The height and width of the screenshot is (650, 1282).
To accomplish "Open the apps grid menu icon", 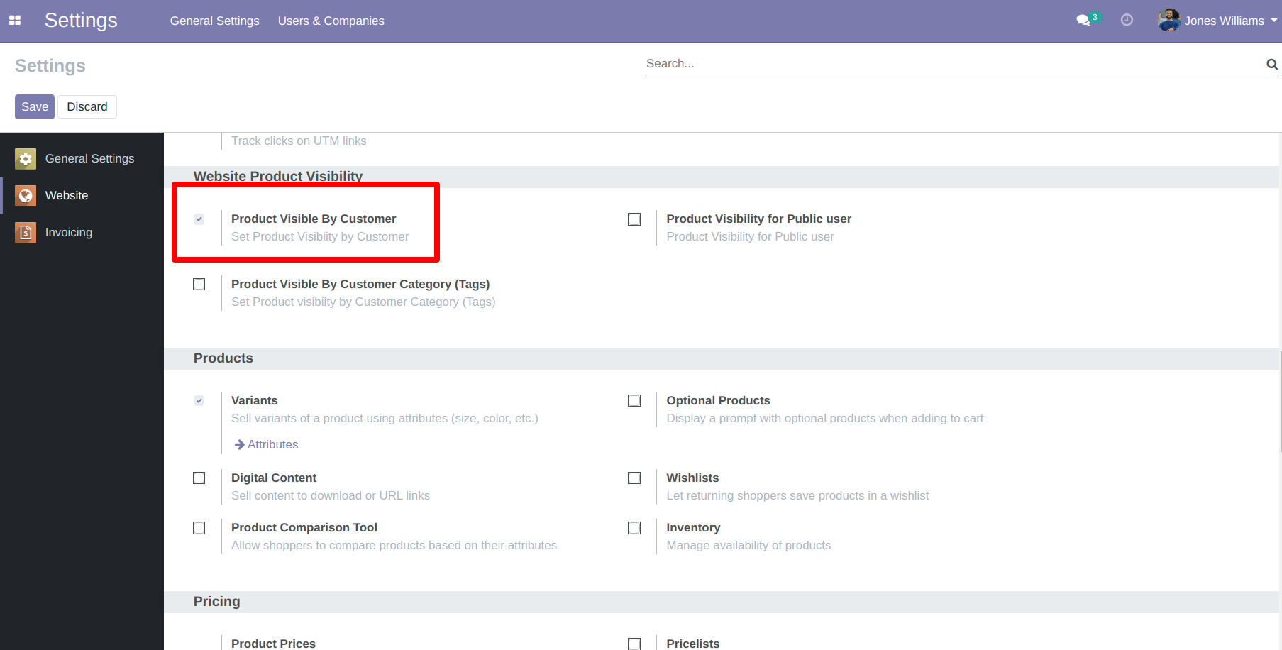I will point(15,21).
